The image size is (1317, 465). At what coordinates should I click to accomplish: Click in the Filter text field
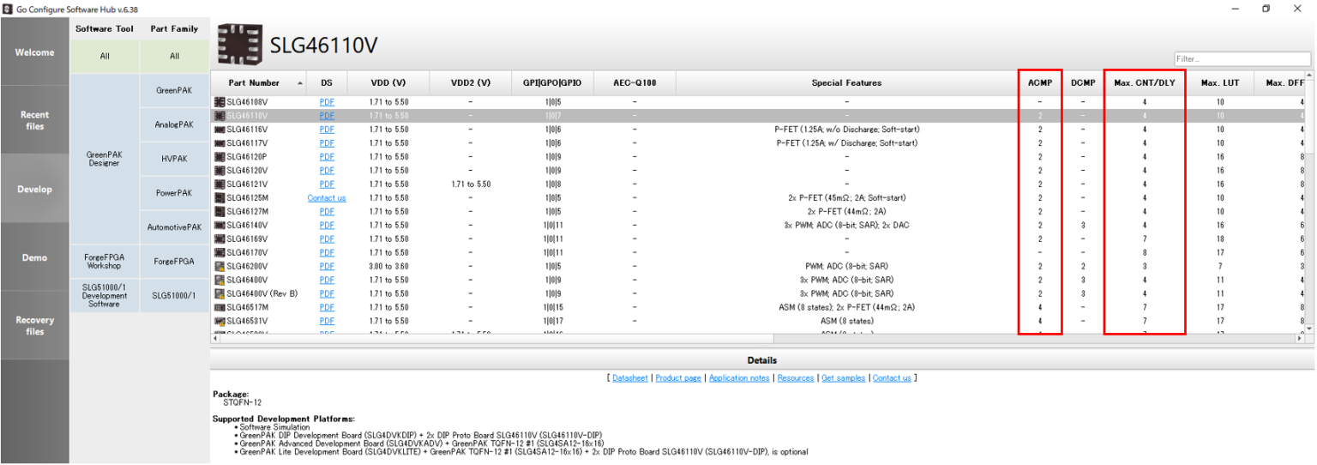[x=1242, y=59]
